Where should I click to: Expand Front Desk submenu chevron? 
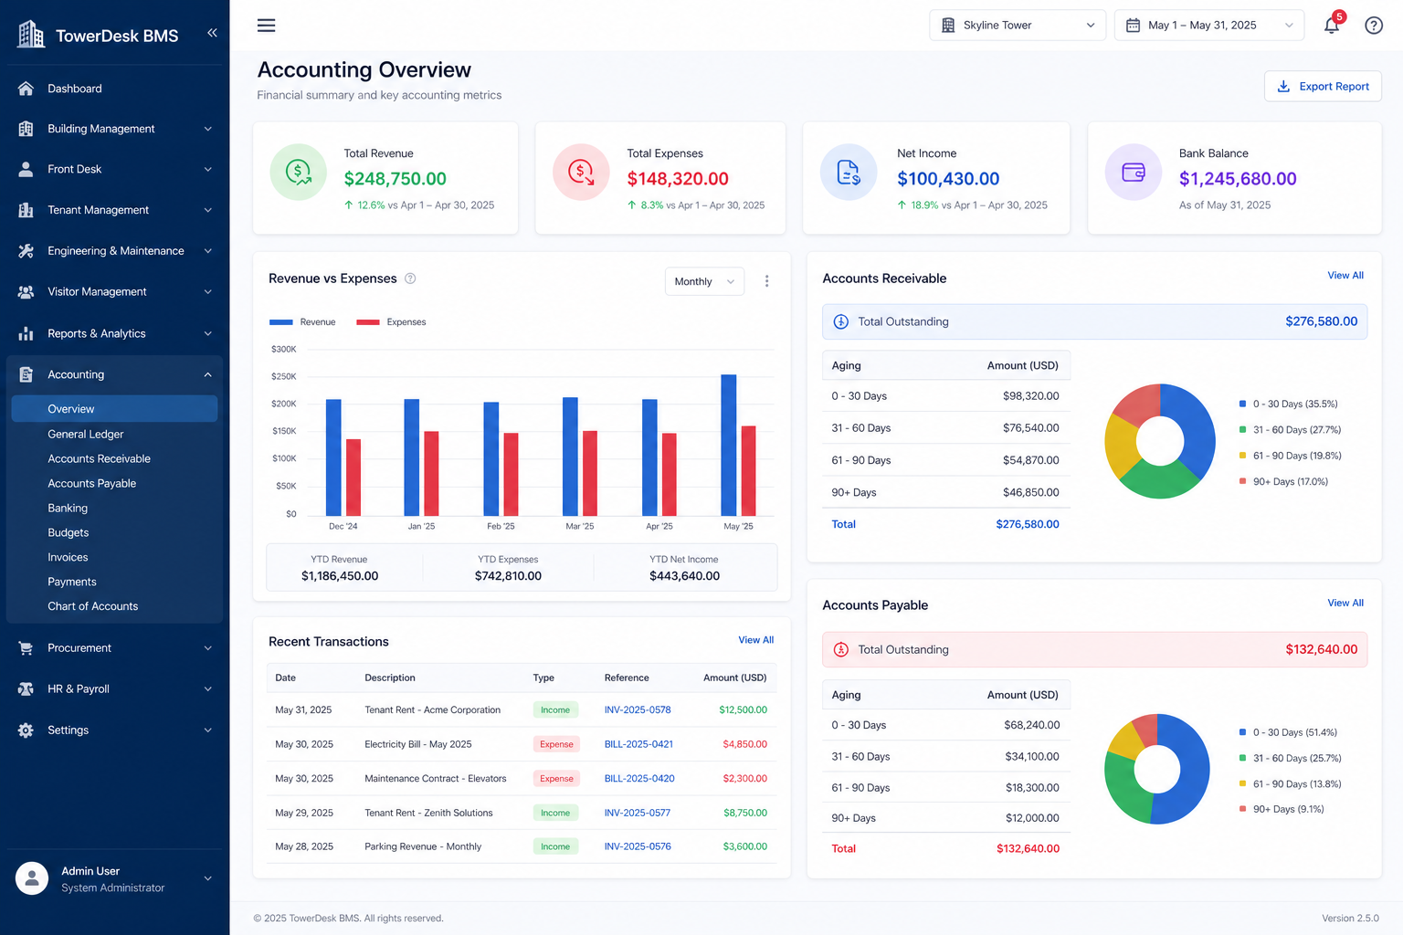[207, 169]
